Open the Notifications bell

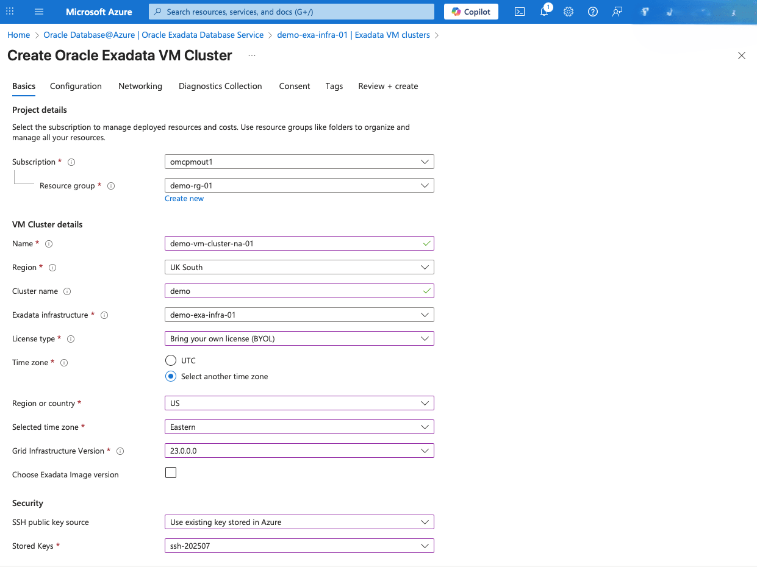pos(544,12)
